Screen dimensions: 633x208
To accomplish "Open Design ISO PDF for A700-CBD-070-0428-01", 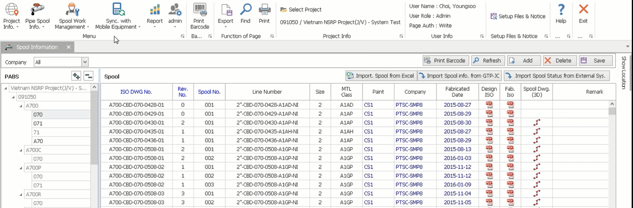I will [x=489, y=105].
